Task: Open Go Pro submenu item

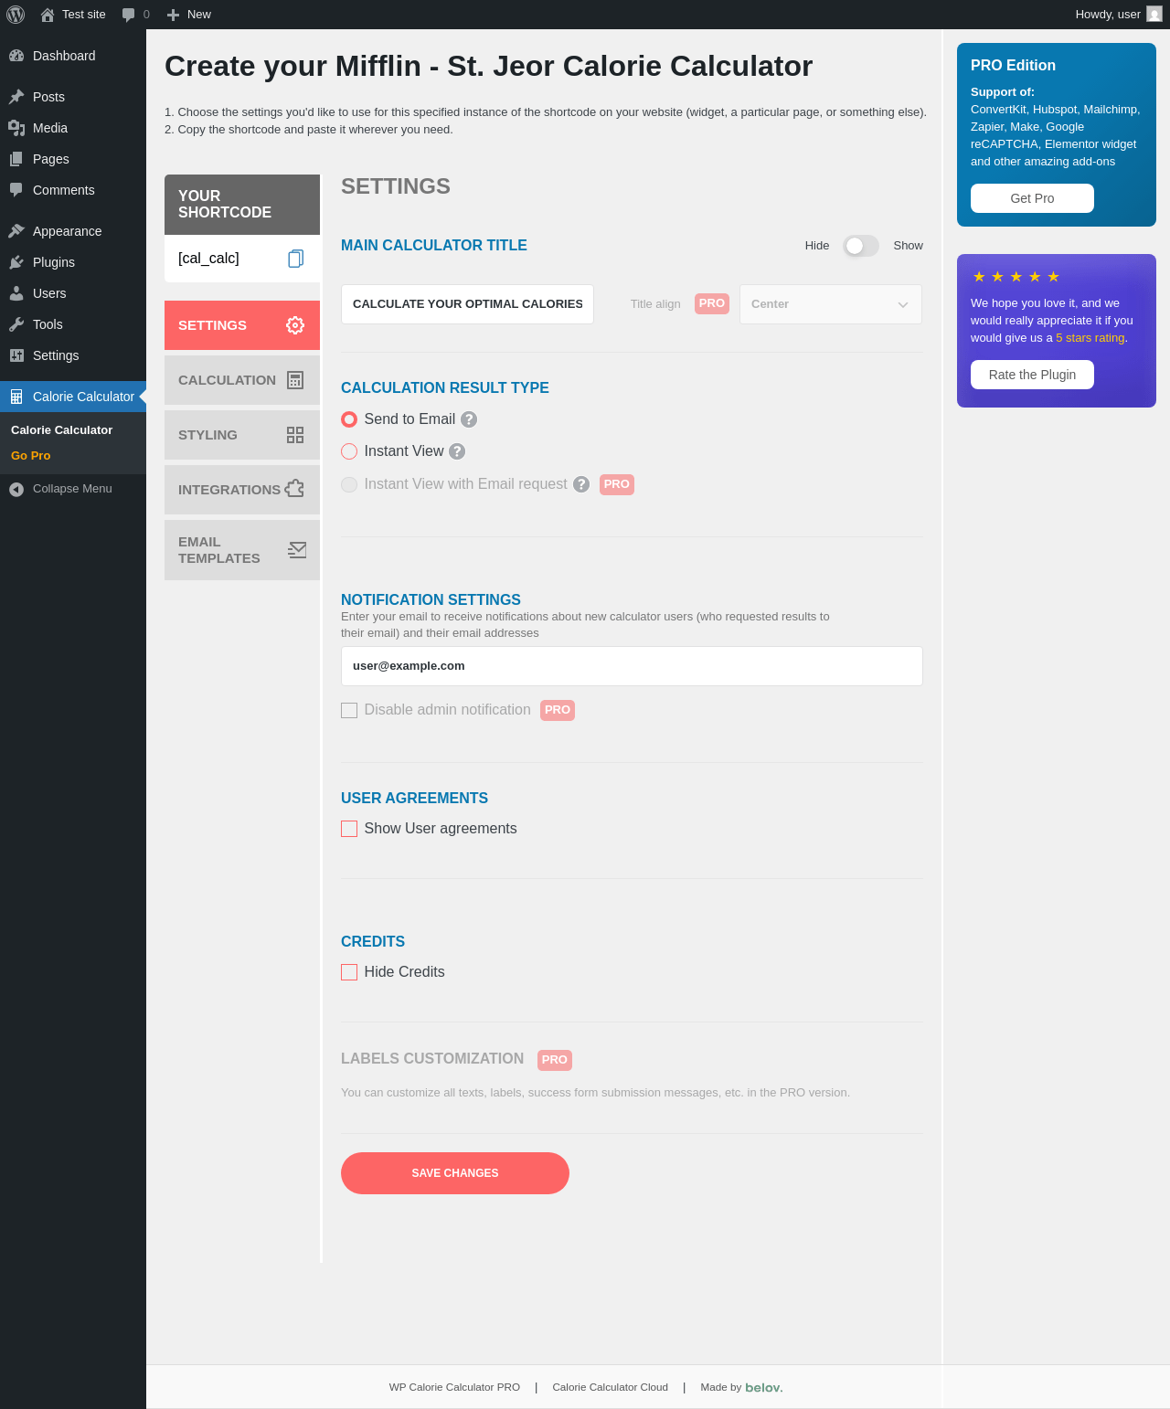Action: (x=31, y=456)
